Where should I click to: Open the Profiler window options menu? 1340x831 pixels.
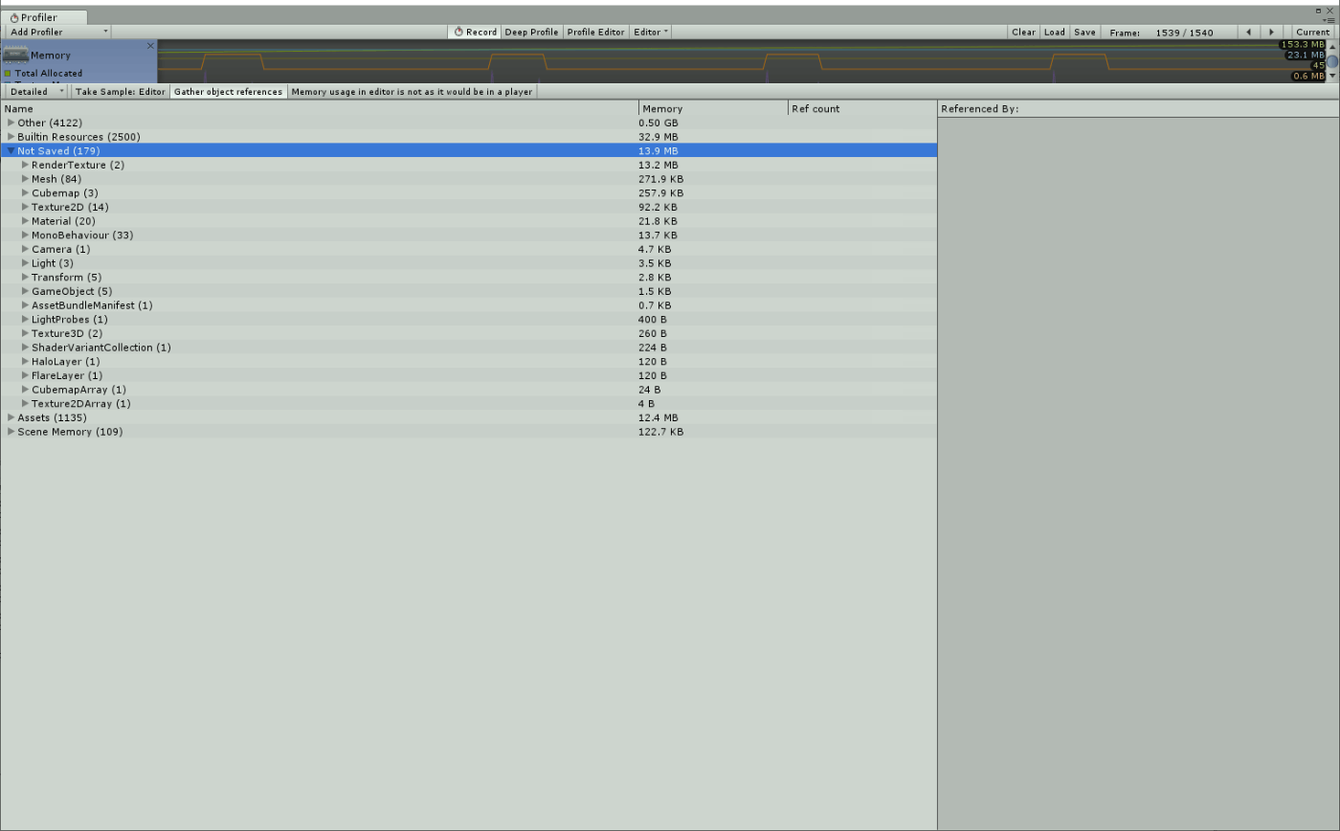[x=1329, y=19]
